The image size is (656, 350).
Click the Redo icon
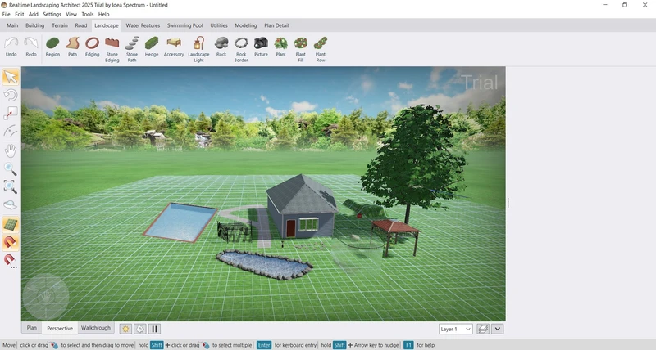(31, 47)
